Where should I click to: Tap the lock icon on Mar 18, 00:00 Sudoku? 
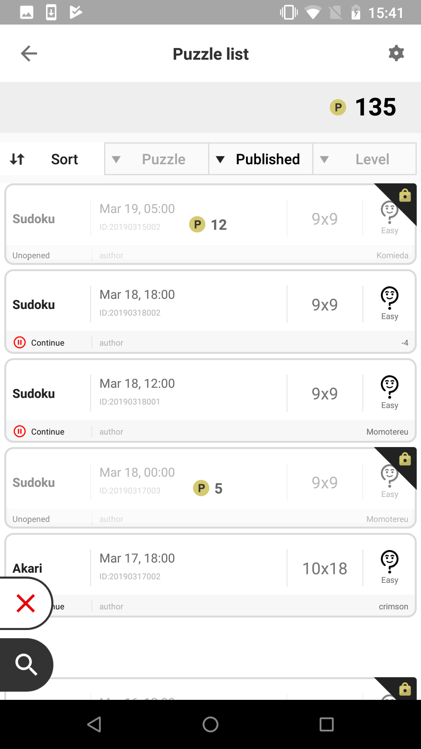[x=405, y=459]
